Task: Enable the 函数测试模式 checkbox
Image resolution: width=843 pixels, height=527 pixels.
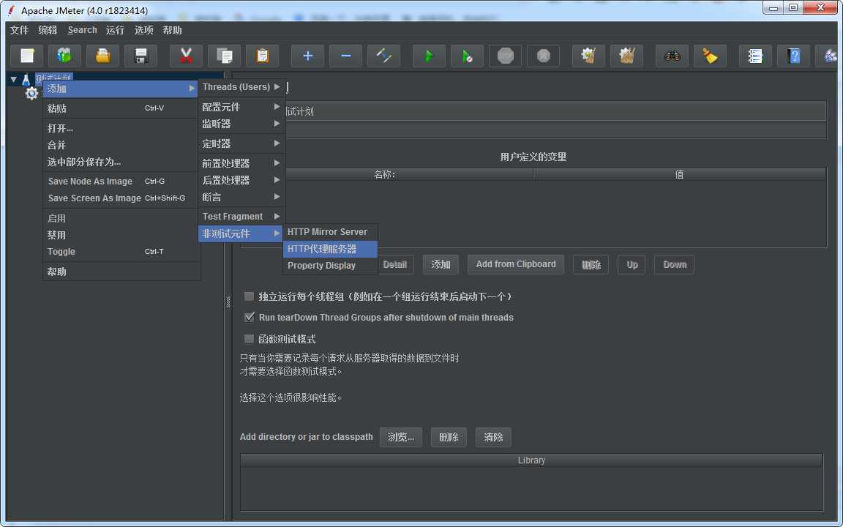Action: coord(249,339)
